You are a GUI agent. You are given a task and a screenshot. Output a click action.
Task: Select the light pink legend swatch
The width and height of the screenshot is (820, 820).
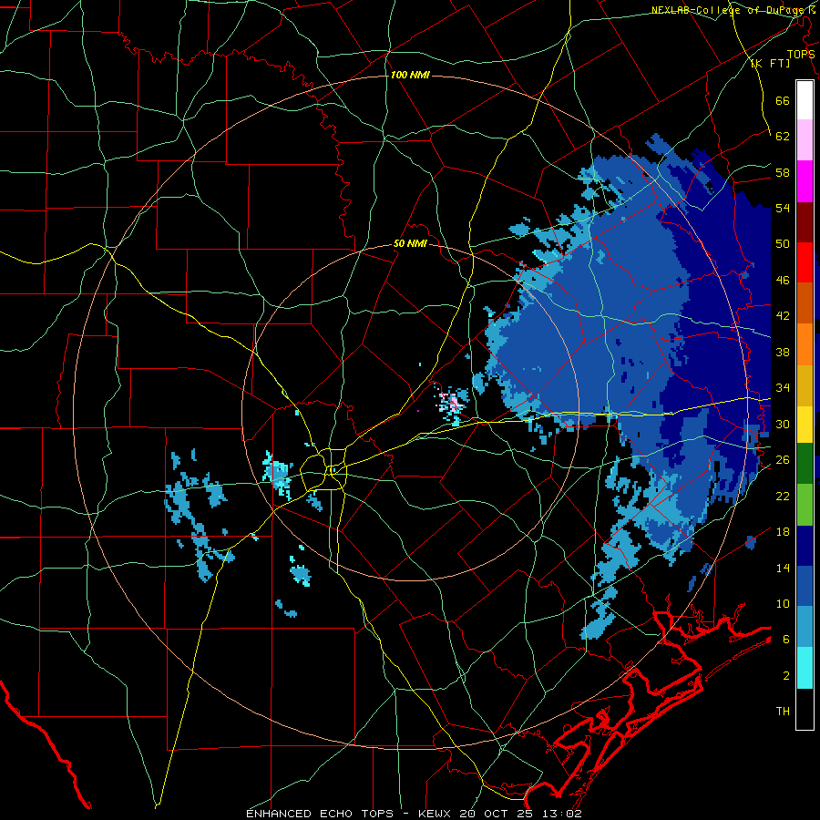click(805, 140)
